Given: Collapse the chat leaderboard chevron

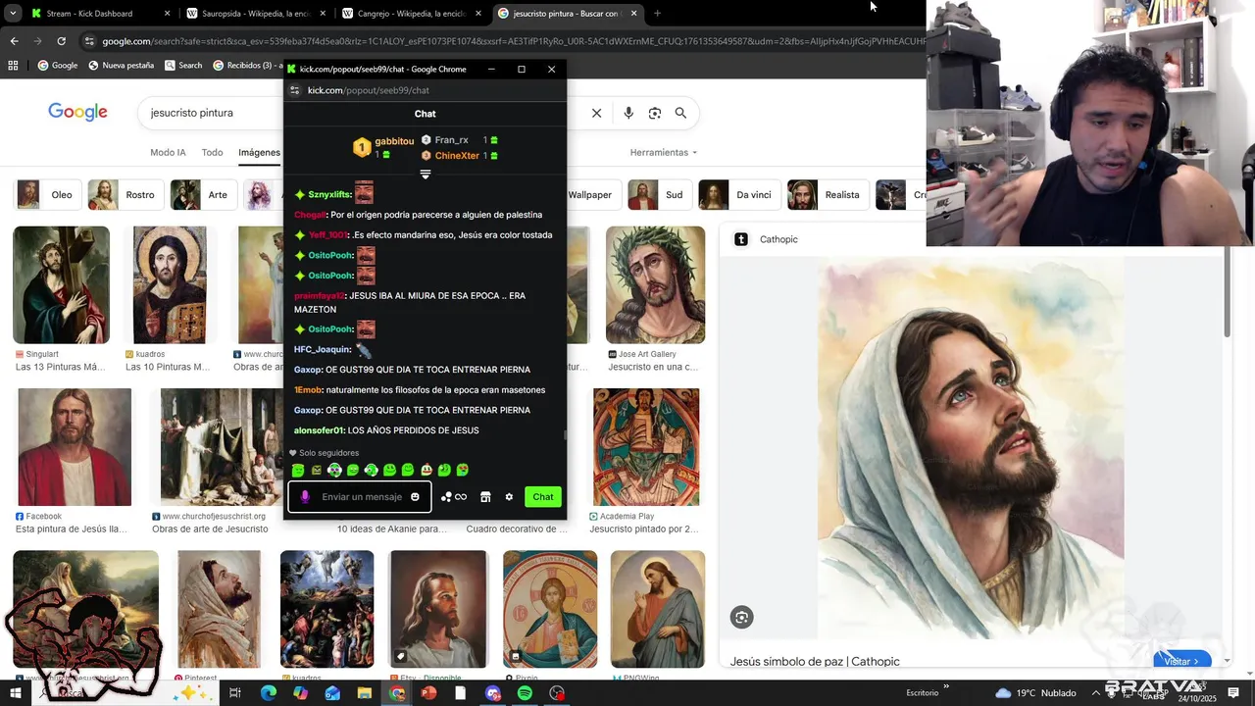Looking at the screenshot, I should [426, 175].
